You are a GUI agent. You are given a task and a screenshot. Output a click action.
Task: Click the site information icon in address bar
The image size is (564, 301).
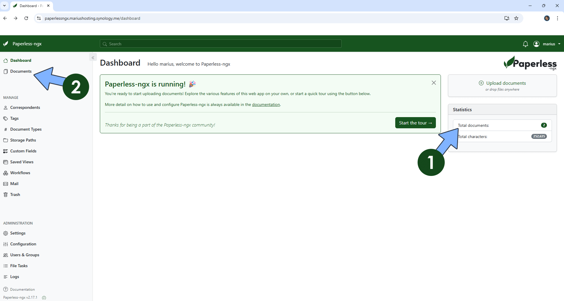click(x=39, y=18)
